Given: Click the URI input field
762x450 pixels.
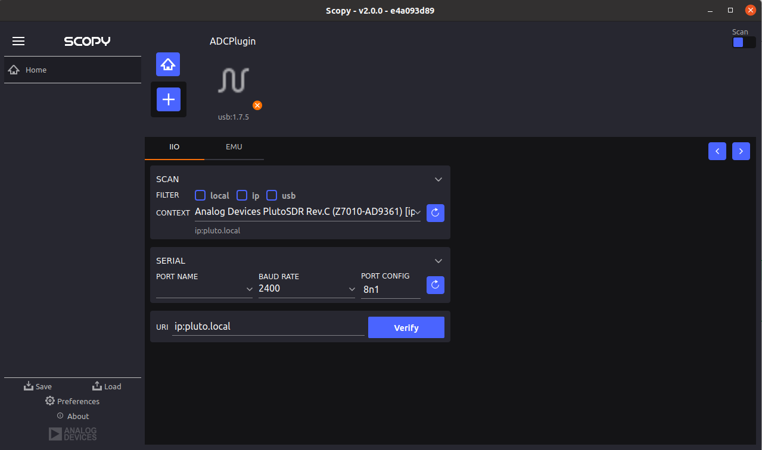Looking at the screenshot, I should pos(268,327).
